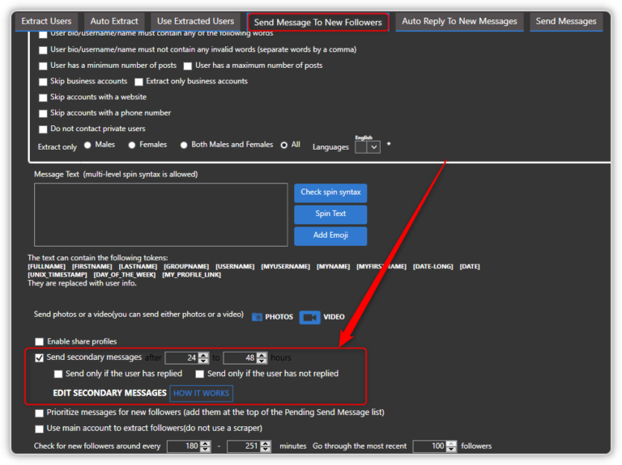
Task: Decrease the 180 minutes stepper
Action: pos(206,449)
